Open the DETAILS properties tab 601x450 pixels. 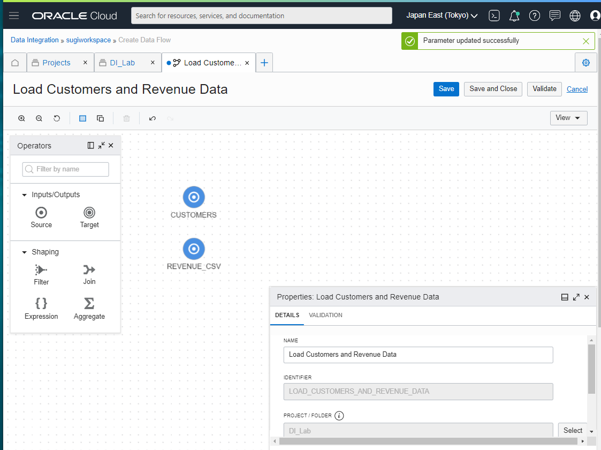(287, 316)
